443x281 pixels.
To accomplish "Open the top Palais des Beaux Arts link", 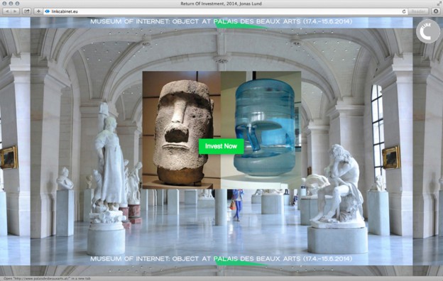I will (x=257, y=21).
